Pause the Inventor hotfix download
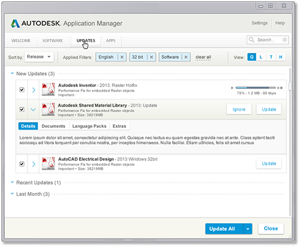This screenshot has width=300, height=247. click(x=278, y=88)
